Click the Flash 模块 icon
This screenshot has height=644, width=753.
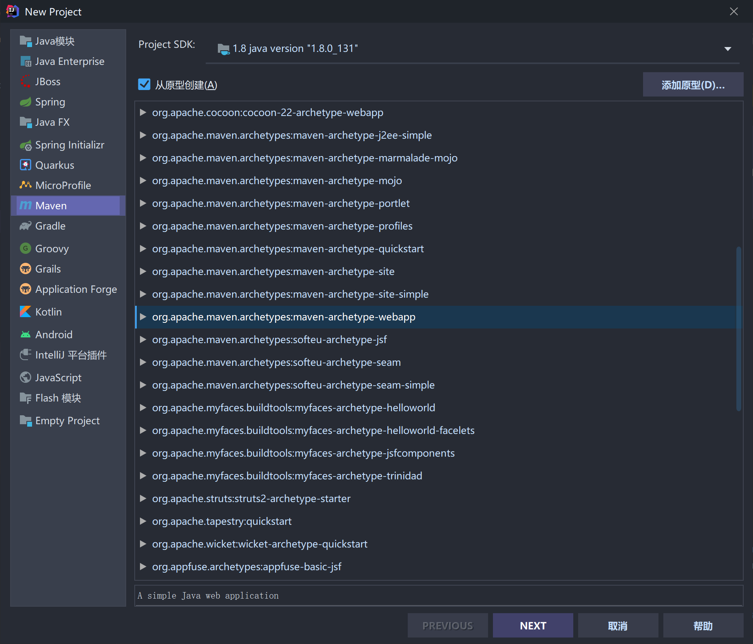tap(26, 398)
